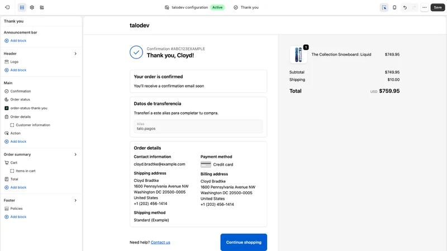Open the three-dot more actions menu
The height and width of the screenshot is (251, 447).
tap(425, 7)
